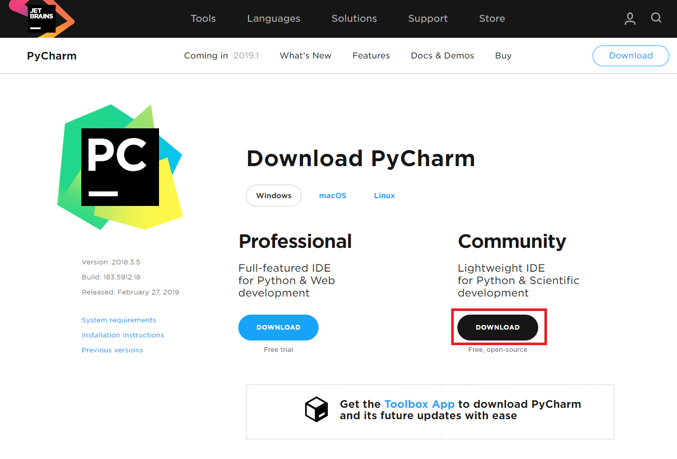
Task: Click the Toolbox App cube icon
Action: tap(316, 409)
